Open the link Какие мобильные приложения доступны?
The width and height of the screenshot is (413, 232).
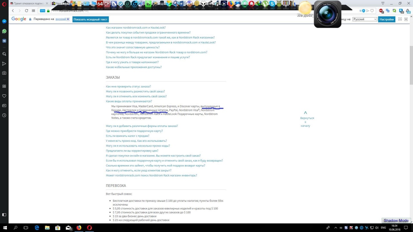pos(134,67)
